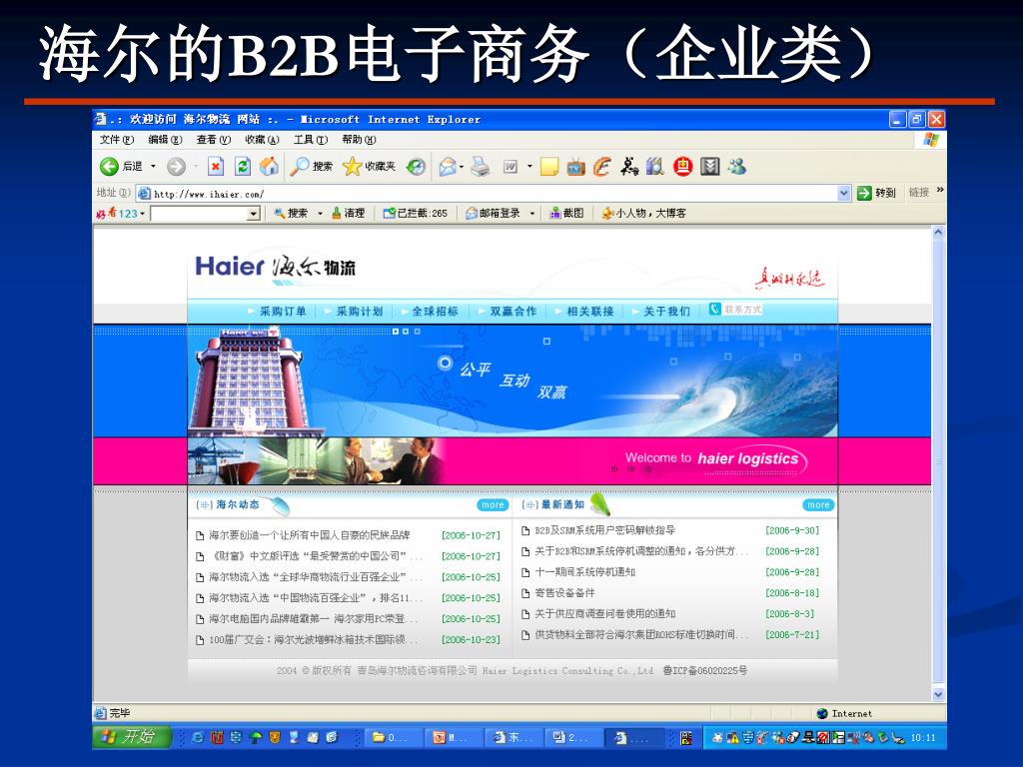Image resolution: width=1023 pixels, height=767 pixels.
Task: Click 小人物，大博客 toolbar link
Action: 644,214
